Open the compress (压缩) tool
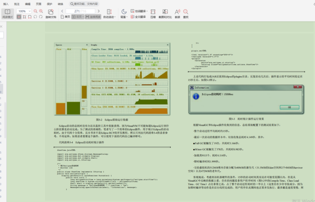Screen dimensions: 315x202 pyautogui.click(x=153, y=14)
